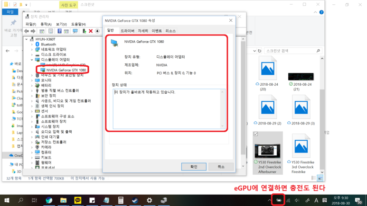Open the 보기(V) menu
The width and height of the screenshot is (367, 206).
tap(61, 24)
